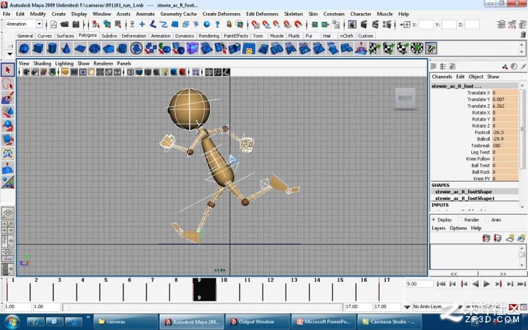Select stewie_ac_R_footShape1 in SHAPES
The height and width of the screenshot is (330, 528).
pyautogui.click(x=465, y=199)
